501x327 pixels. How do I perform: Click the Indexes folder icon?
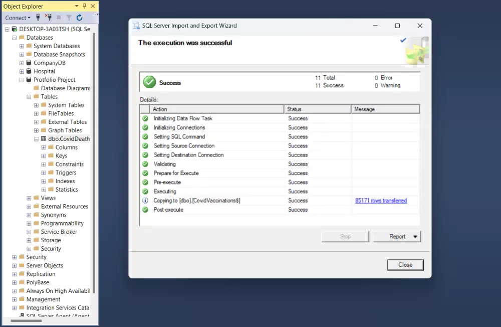(x=51, y=181)
